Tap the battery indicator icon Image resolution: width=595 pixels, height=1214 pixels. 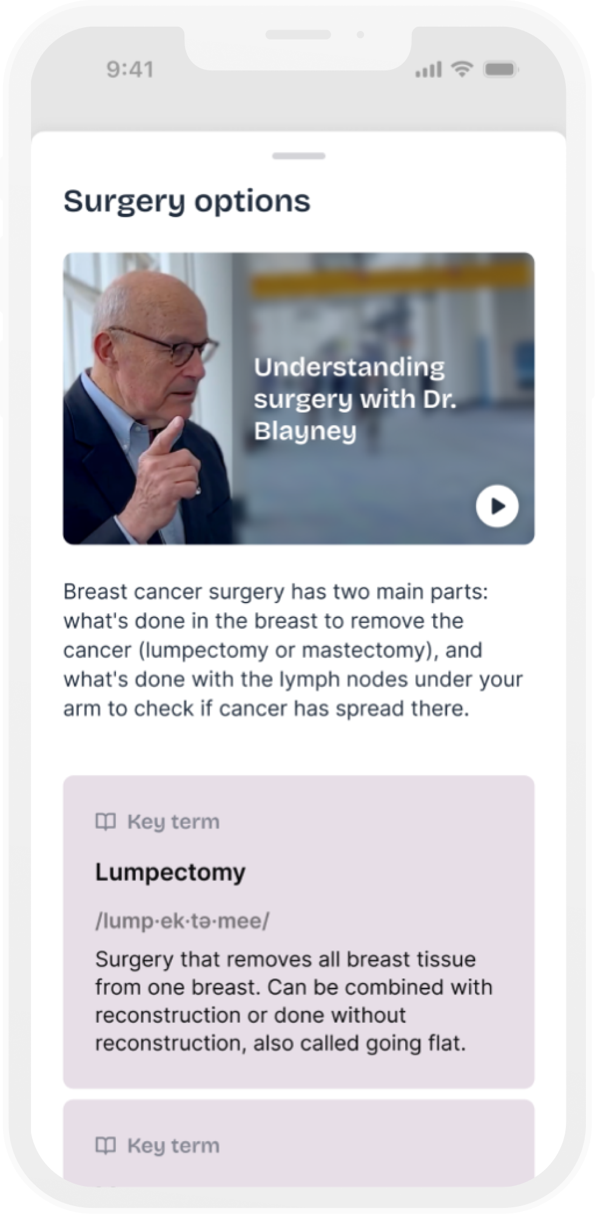(500, 70)
